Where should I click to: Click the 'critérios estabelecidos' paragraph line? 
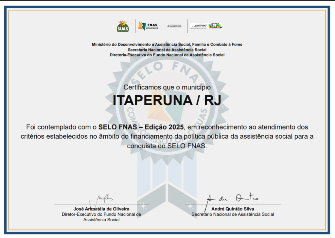167,136
